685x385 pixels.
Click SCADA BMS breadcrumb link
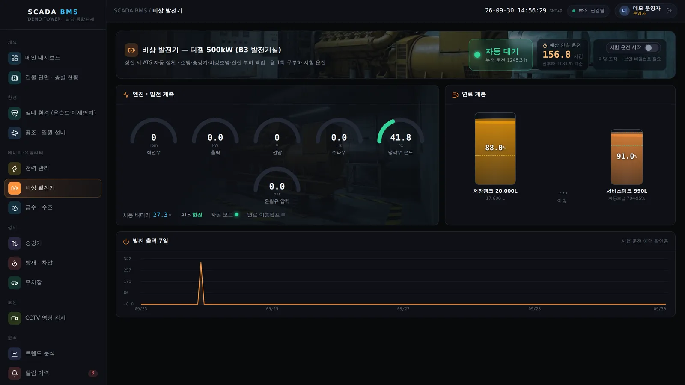pyautogui.click(x=130, y=11)
